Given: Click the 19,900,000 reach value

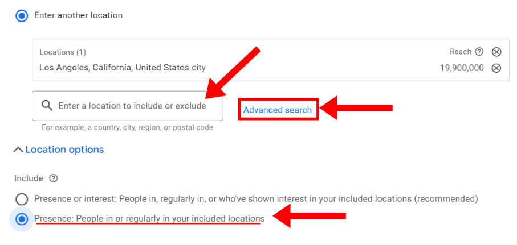Looking at the screenshot, I should (x=462, y=68).
